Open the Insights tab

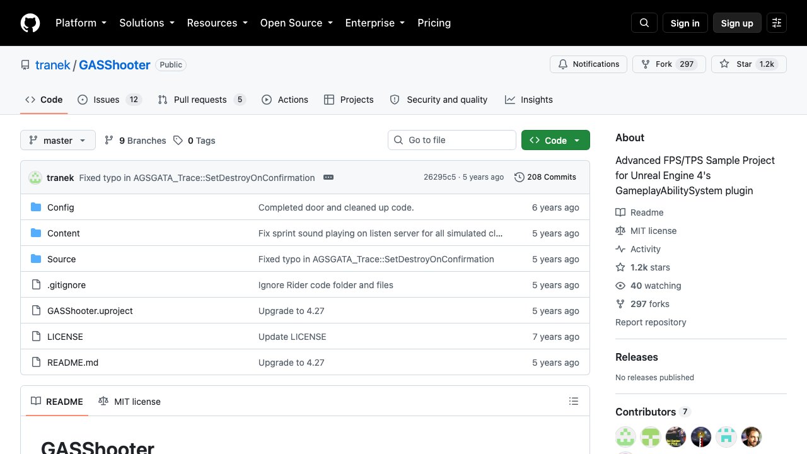[x=529, y=100]
